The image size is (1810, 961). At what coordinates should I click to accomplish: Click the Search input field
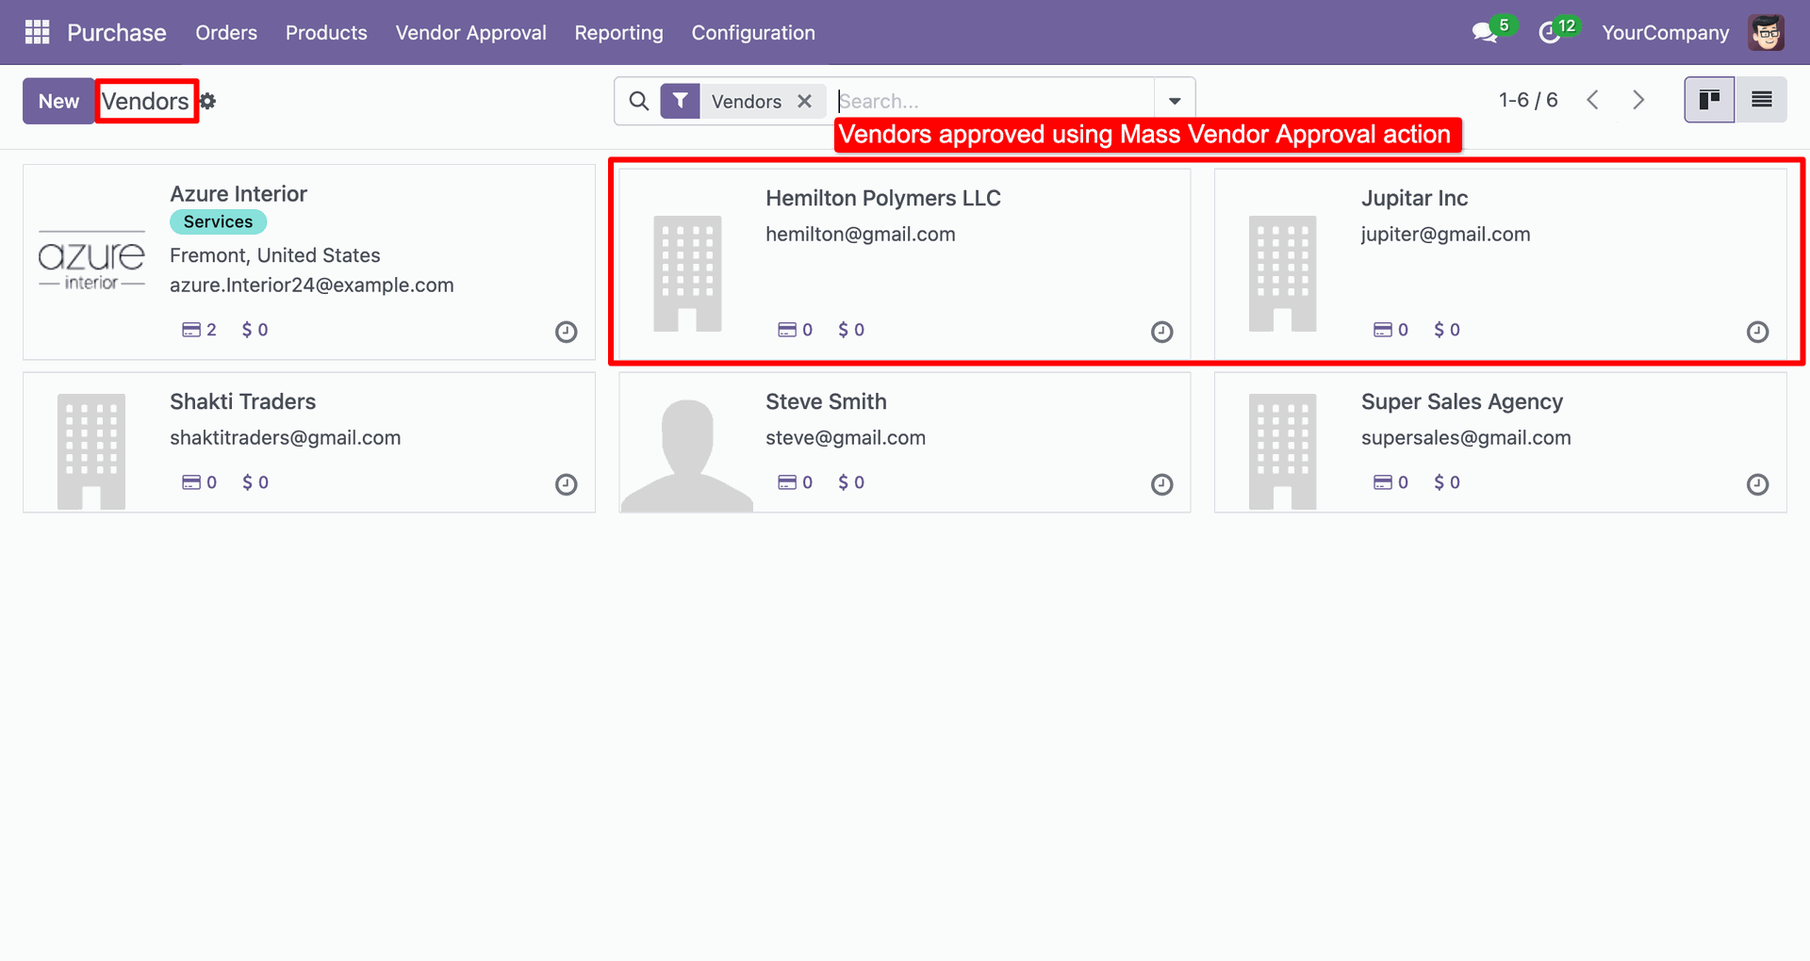994,101
